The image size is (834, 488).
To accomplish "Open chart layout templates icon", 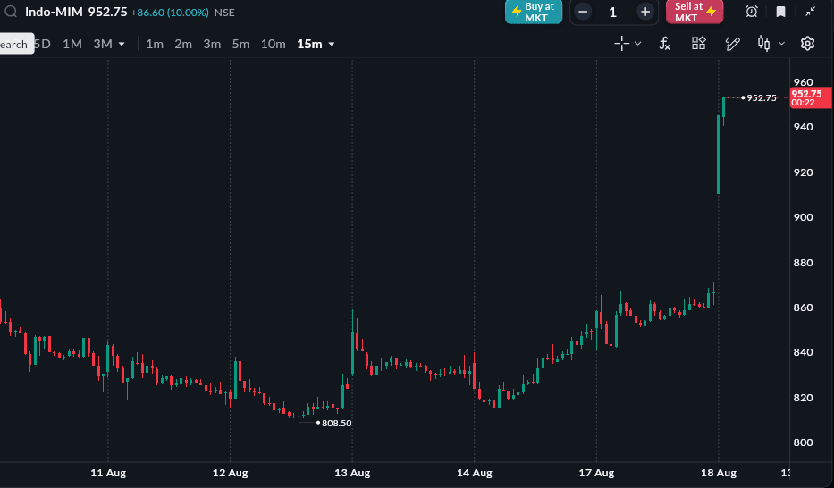I will 698,43.
